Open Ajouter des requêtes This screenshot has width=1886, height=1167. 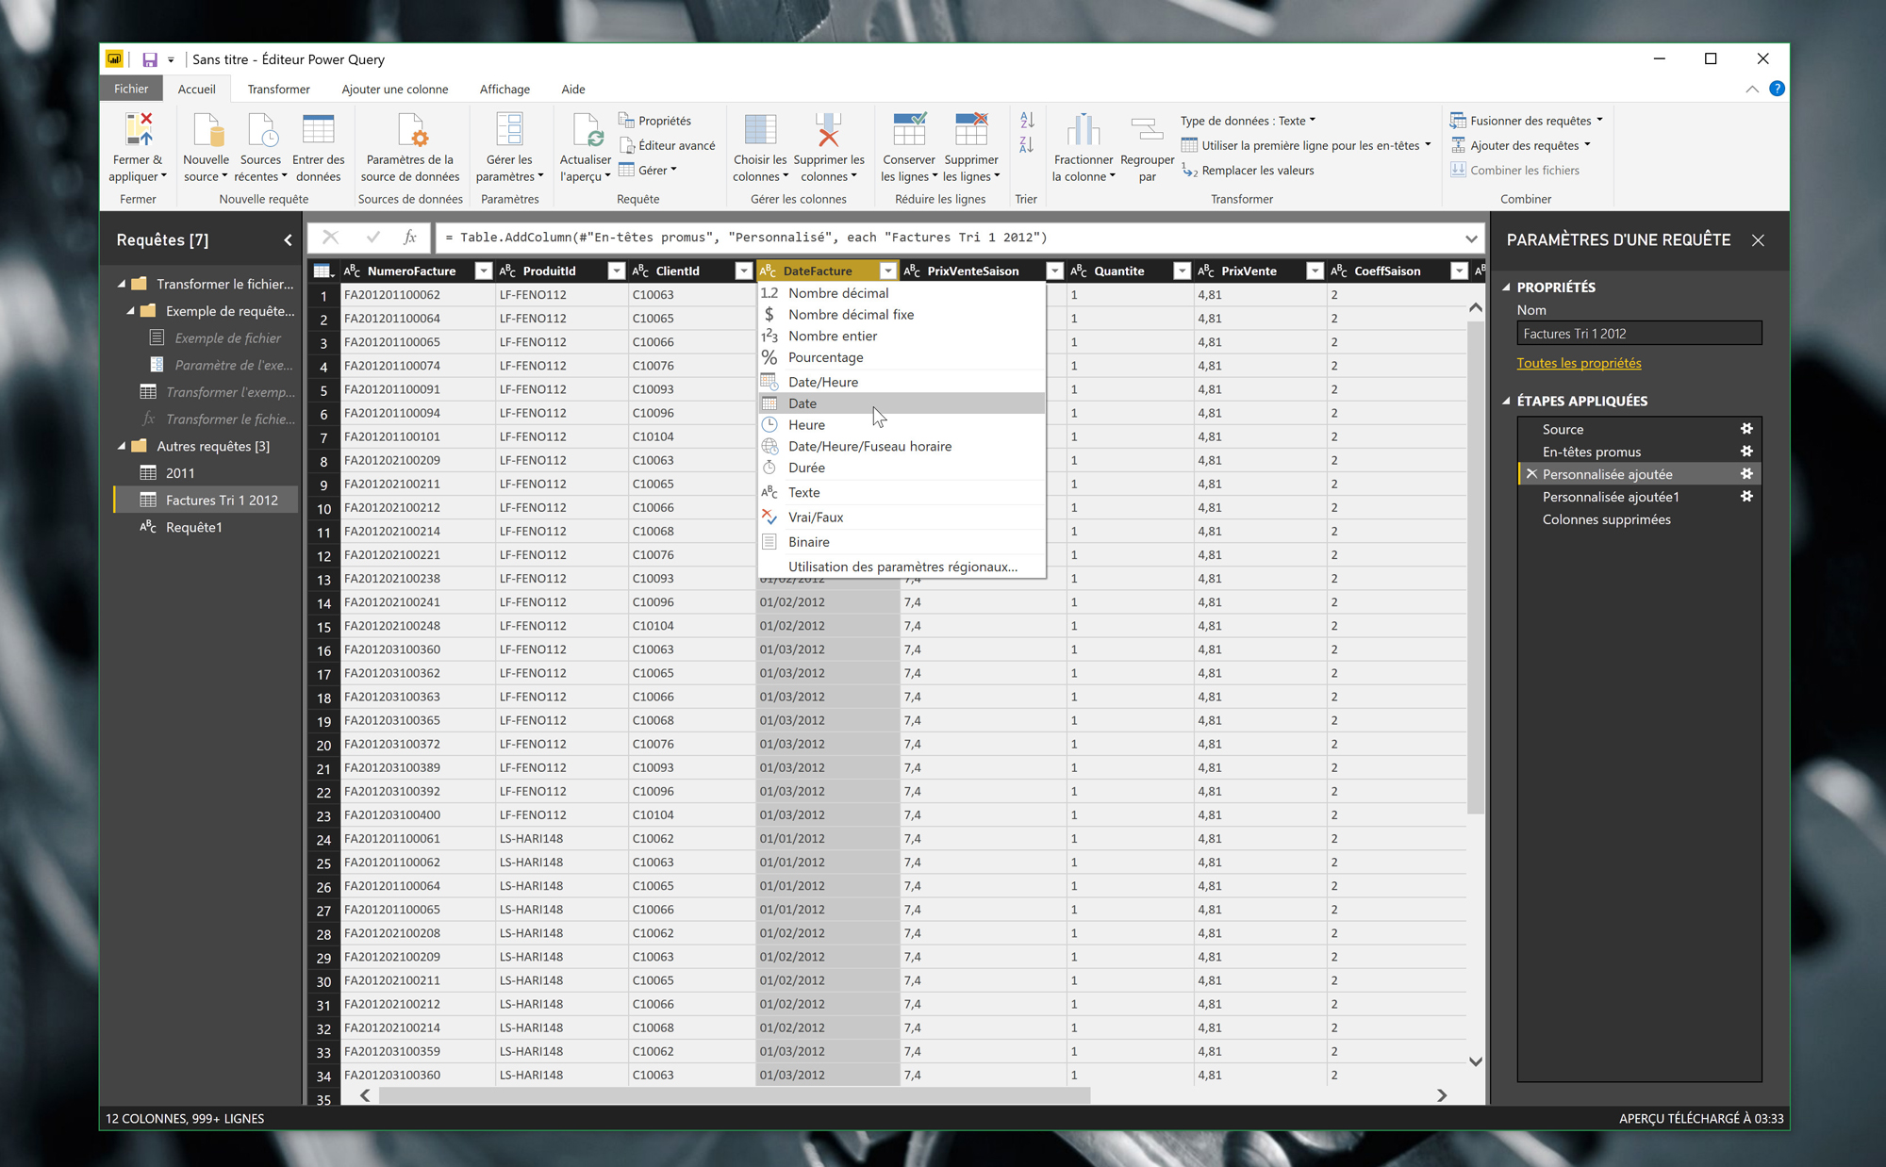click(x=1520, y=145)
